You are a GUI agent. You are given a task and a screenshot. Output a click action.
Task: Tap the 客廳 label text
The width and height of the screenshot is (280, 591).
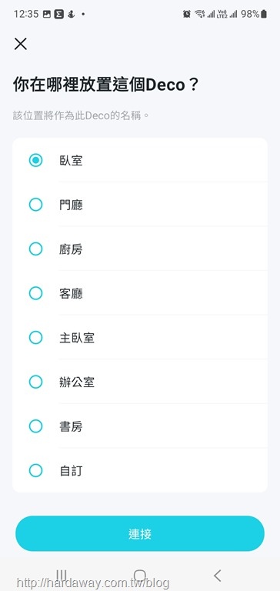[71, 294]
